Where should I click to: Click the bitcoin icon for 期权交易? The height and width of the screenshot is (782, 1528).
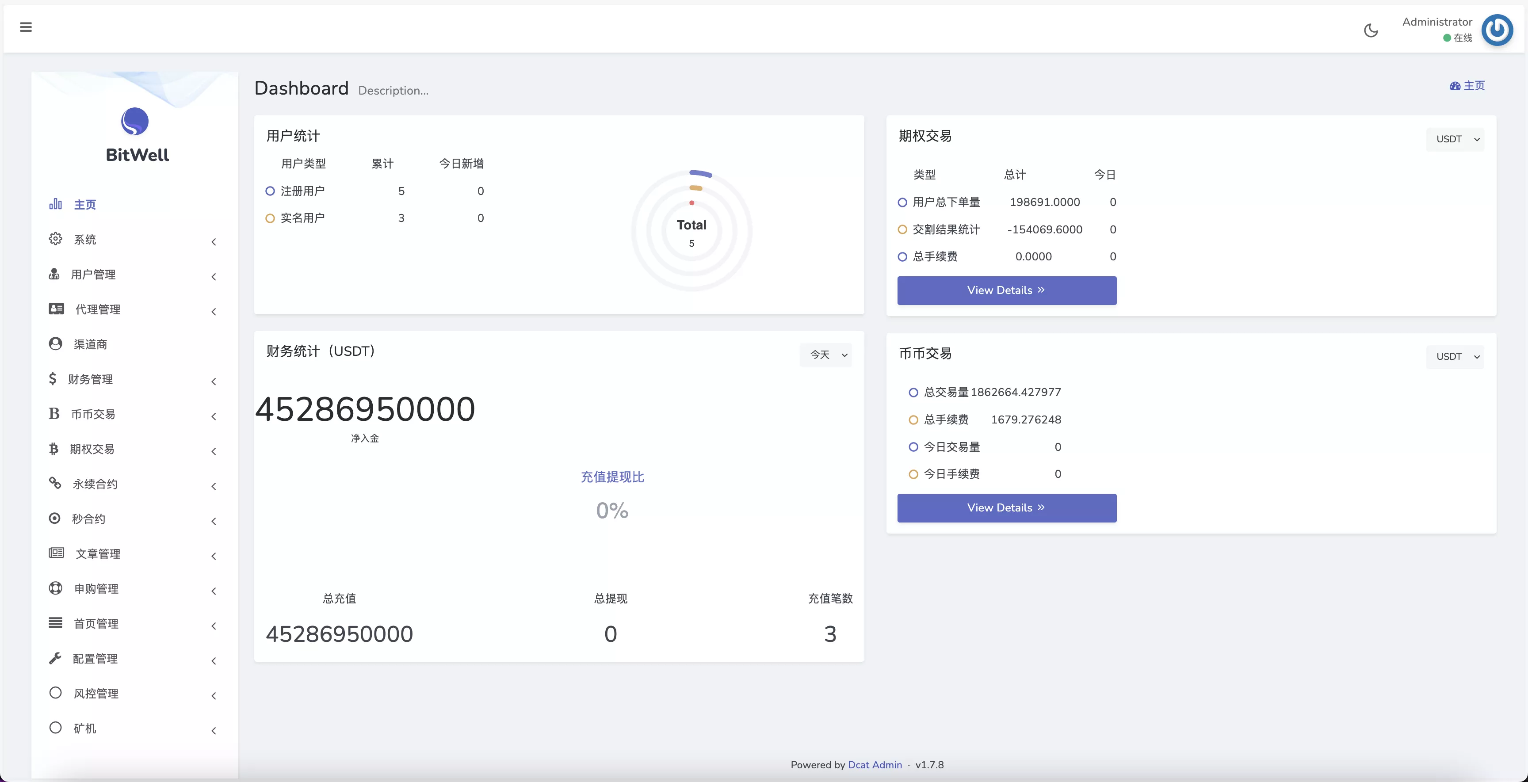tap(53, 449)
